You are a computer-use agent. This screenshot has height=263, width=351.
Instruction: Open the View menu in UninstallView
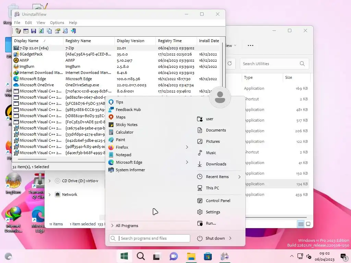coord(41,23)
